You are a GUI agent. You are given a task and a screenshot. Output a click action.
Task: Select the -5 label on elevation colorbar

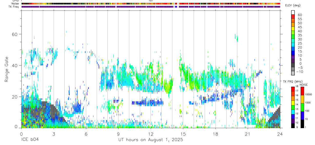(300, 68)
